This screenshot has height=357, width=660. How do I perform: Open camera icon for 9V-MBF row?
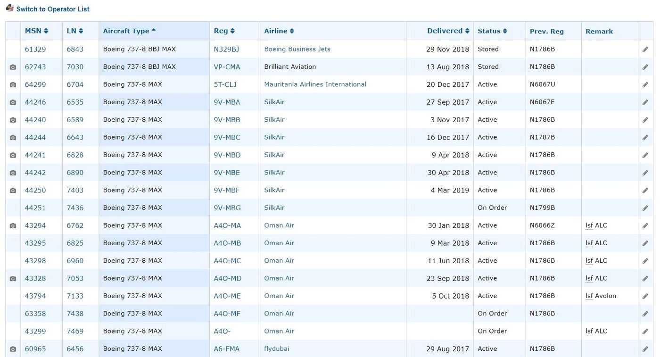click(x=13, y=191)
